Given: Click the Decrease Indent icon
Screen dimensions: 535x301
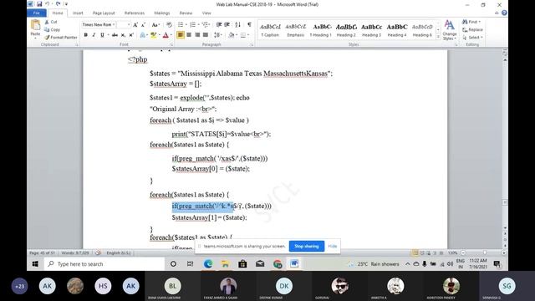Looking at the screenshot, I should pos(219,24).
